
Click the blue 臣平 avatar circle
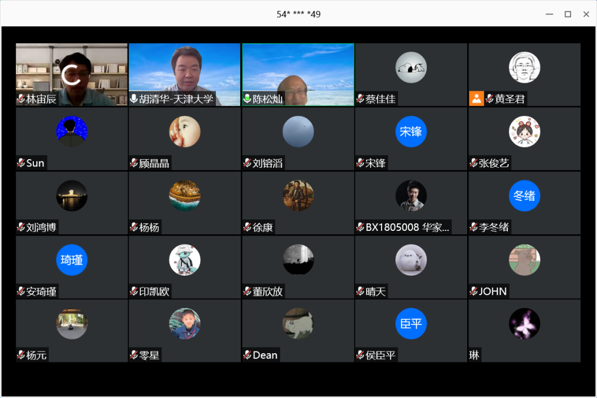[x=411, y=324]
